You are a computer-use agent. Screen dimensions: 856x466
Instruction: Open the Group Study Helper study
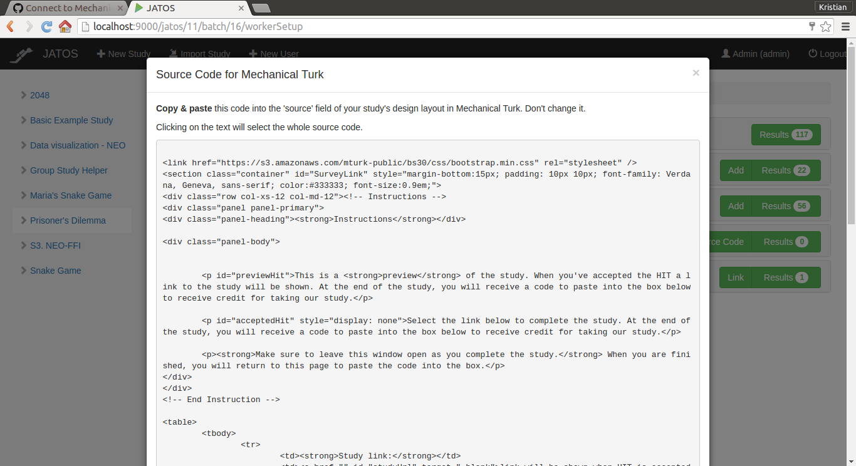[x=69, y=170]
